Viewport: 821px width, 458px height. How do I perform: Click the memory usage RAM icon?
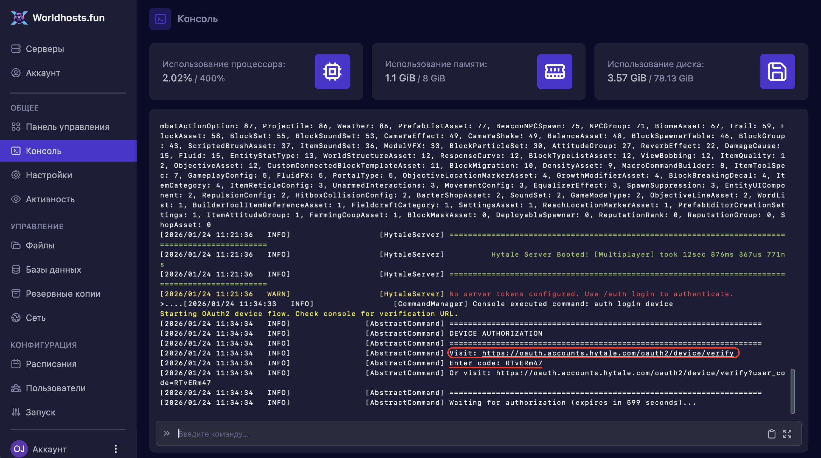pyautogui.click(x=555, y=71)
